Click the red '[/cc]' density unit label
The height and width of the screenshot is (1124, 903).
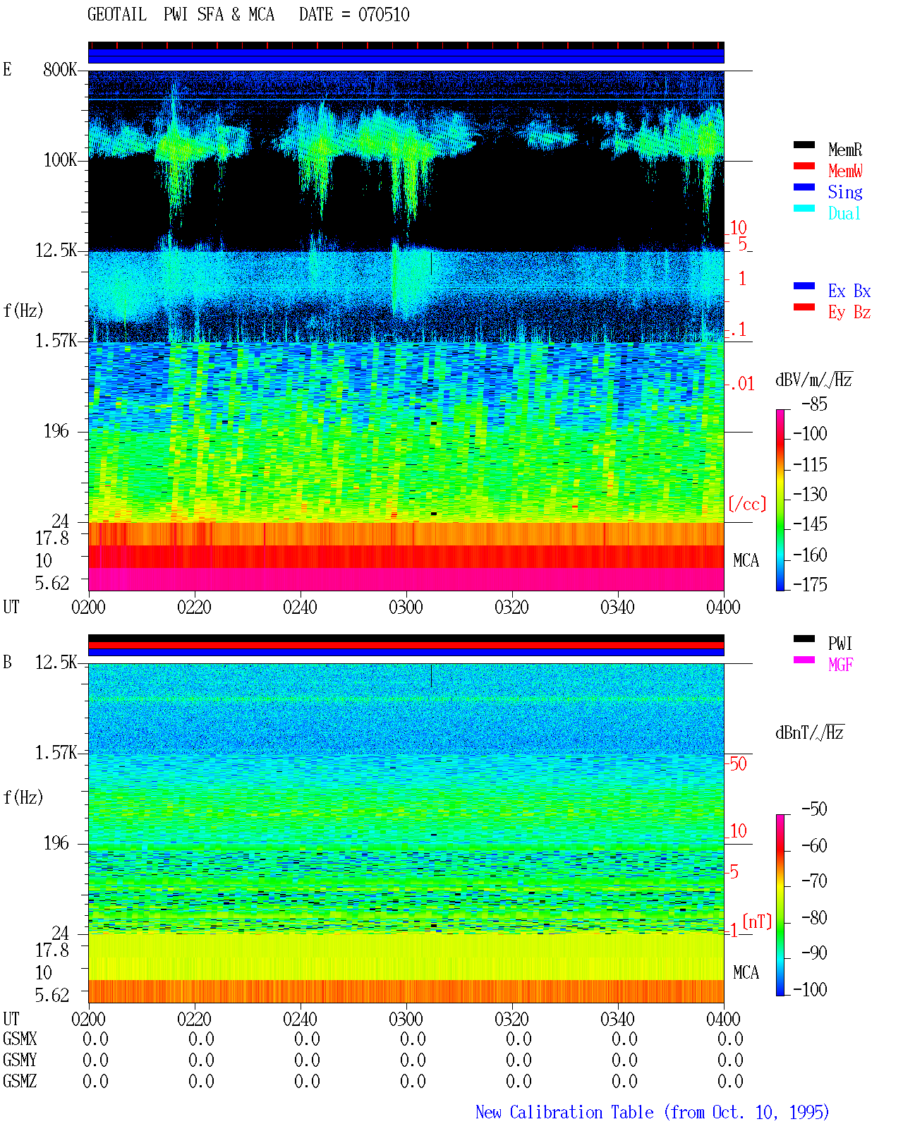tap(747, 504)
